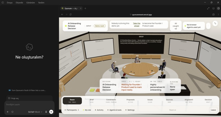221x117 pixels.
Task: Select the ISSUES wall screen
Action: (x=184, y=49)
